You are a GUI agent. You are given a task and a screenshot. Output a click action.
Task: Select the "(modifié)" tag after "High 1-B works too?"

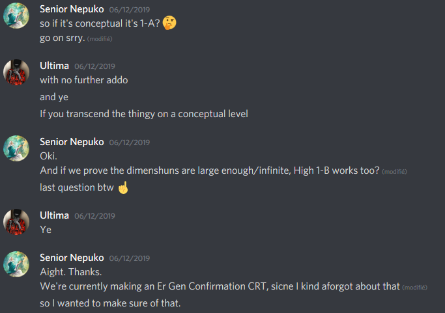tap(395, 172)
